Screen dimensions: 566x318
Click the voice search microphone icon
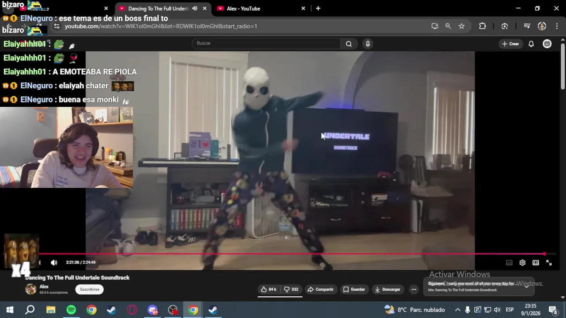[x=367, y=43]
